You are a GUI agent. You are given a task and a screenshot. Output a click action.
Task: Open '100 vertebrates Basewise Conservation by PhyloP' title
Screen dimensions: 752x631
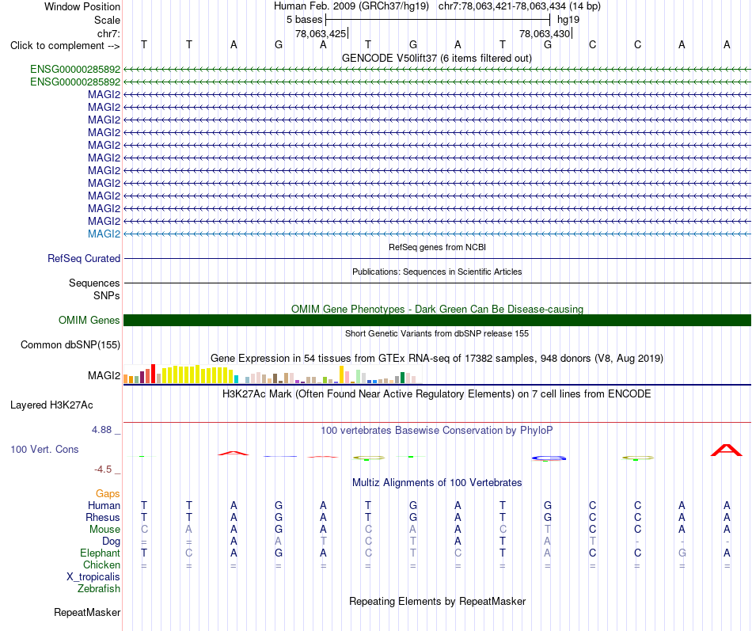[x=436, y=431]
